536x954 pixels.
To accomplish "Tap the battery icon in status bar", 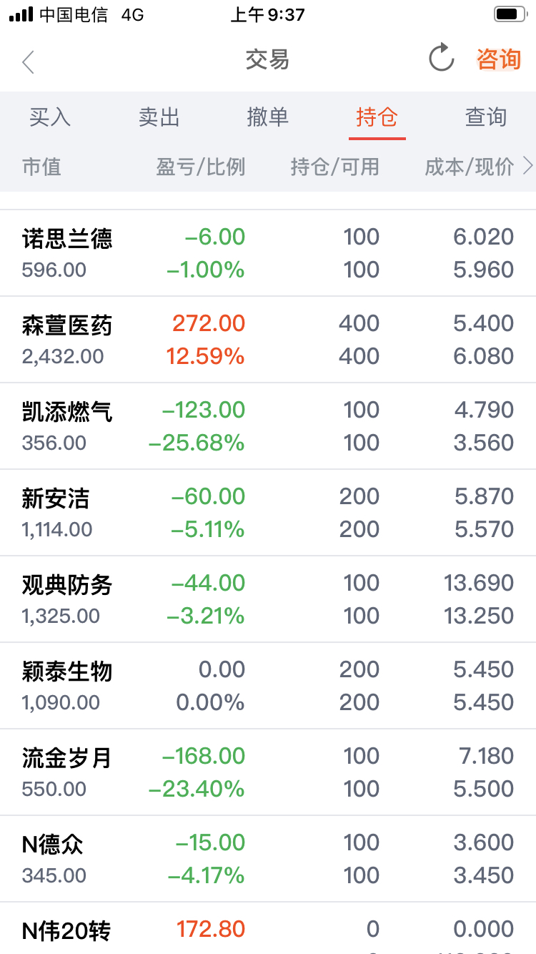I will 510,14.
